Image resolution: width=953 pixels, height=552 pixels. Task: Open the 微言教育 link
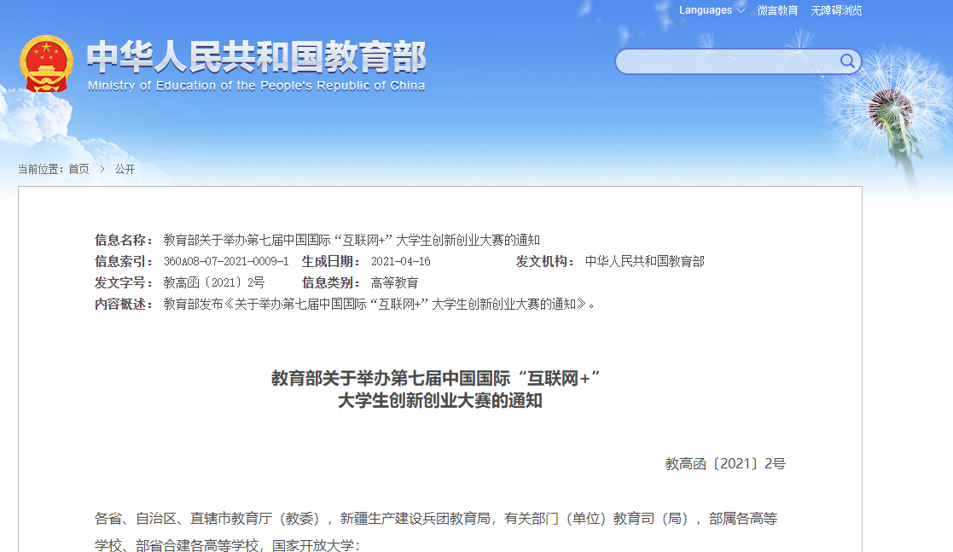click(x=777, y=10)
